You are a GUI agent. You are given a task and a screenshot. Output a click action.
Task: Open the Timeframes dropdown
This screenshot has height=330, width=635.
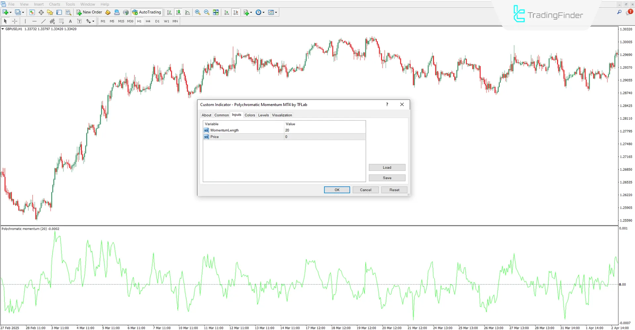click(260, 12)
